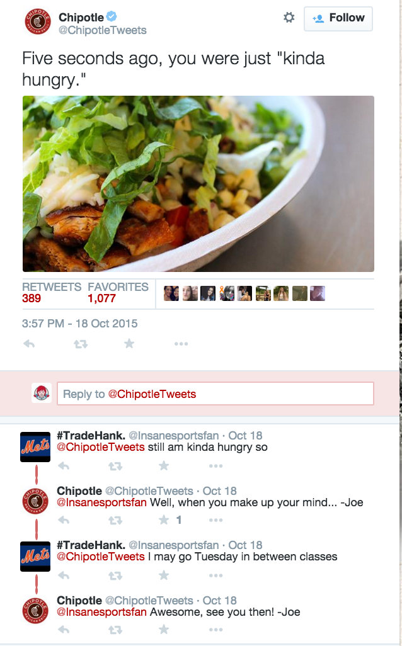Reply to the main Chipotle tweet
The width and height of the screenshot is (402, 646).
(x=29, y=343)
